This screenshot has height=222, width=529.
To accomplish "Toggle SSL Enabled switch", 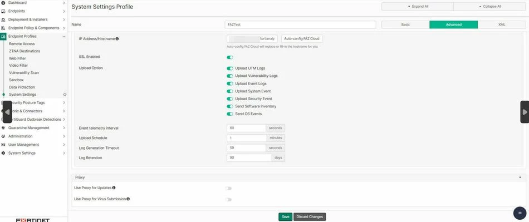I will pyautogui.click(x=230, y=57).
